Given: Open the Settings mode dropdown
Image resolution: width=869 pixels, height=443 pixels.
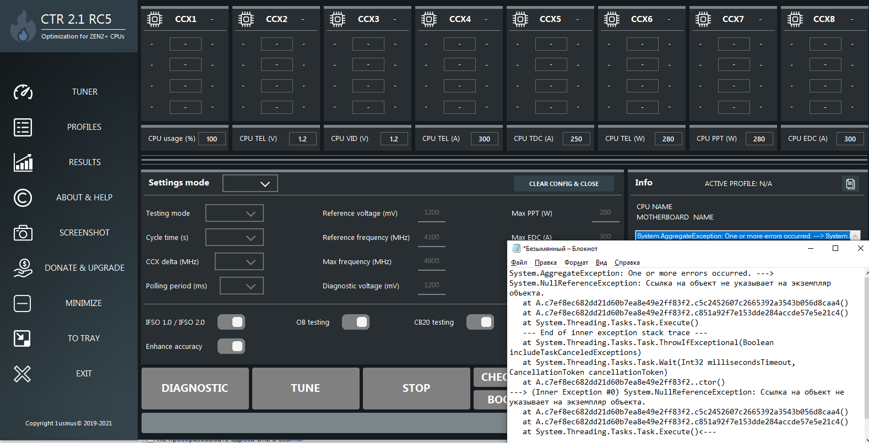Looking at the screenshot, I should [250, 183].
